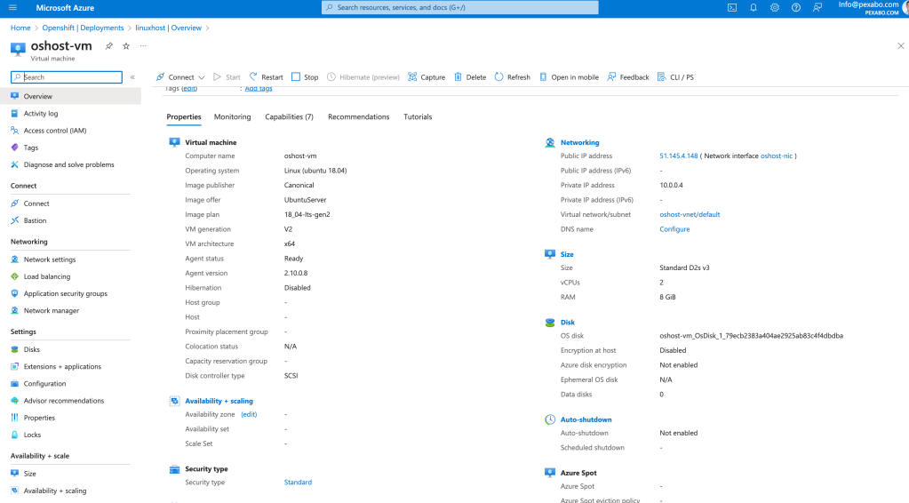Click Capture in the toolbar
This screenshot has width=909, height=503.
click(427, 77)
